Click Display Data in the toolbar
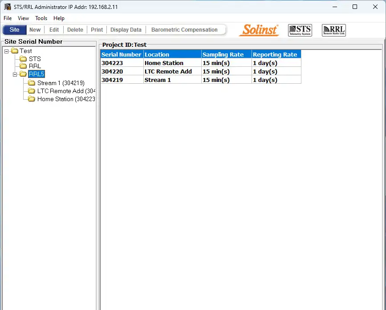Screen dimensions: 386x310 (x=126, y=30)
